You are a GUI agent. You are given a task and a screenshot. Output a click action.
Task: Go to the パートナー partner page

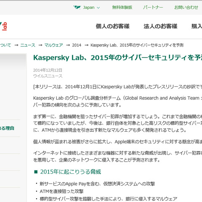coord(153,7)
